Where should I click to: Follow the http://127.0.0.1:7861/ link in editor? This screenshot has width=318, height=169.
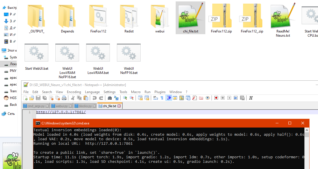[x=61, y=112]
